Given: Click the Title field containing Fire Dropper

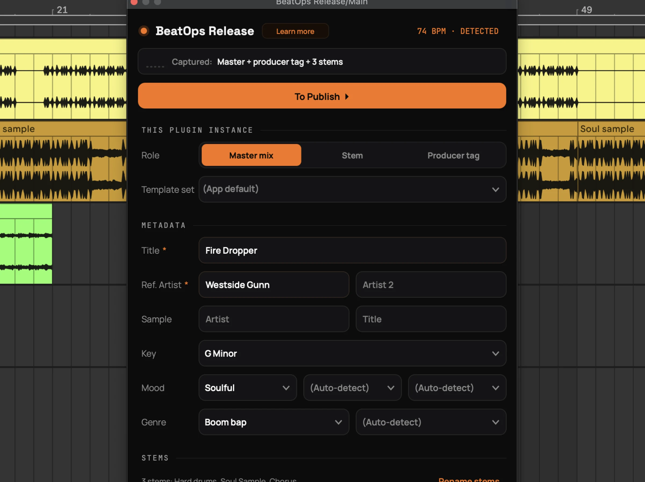Looking at the screenshot, I should 352,250.
